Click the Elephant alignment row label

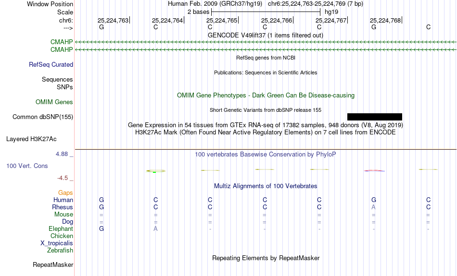[61, 229]
